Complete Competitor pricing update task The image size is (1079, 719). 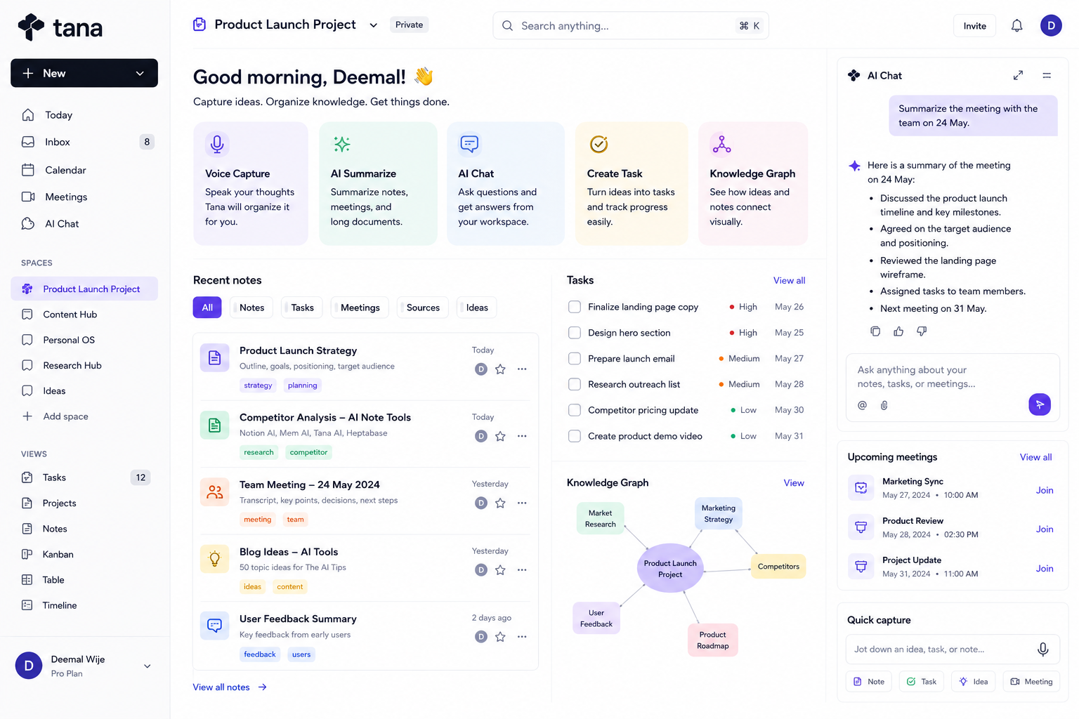coord(575,410)
